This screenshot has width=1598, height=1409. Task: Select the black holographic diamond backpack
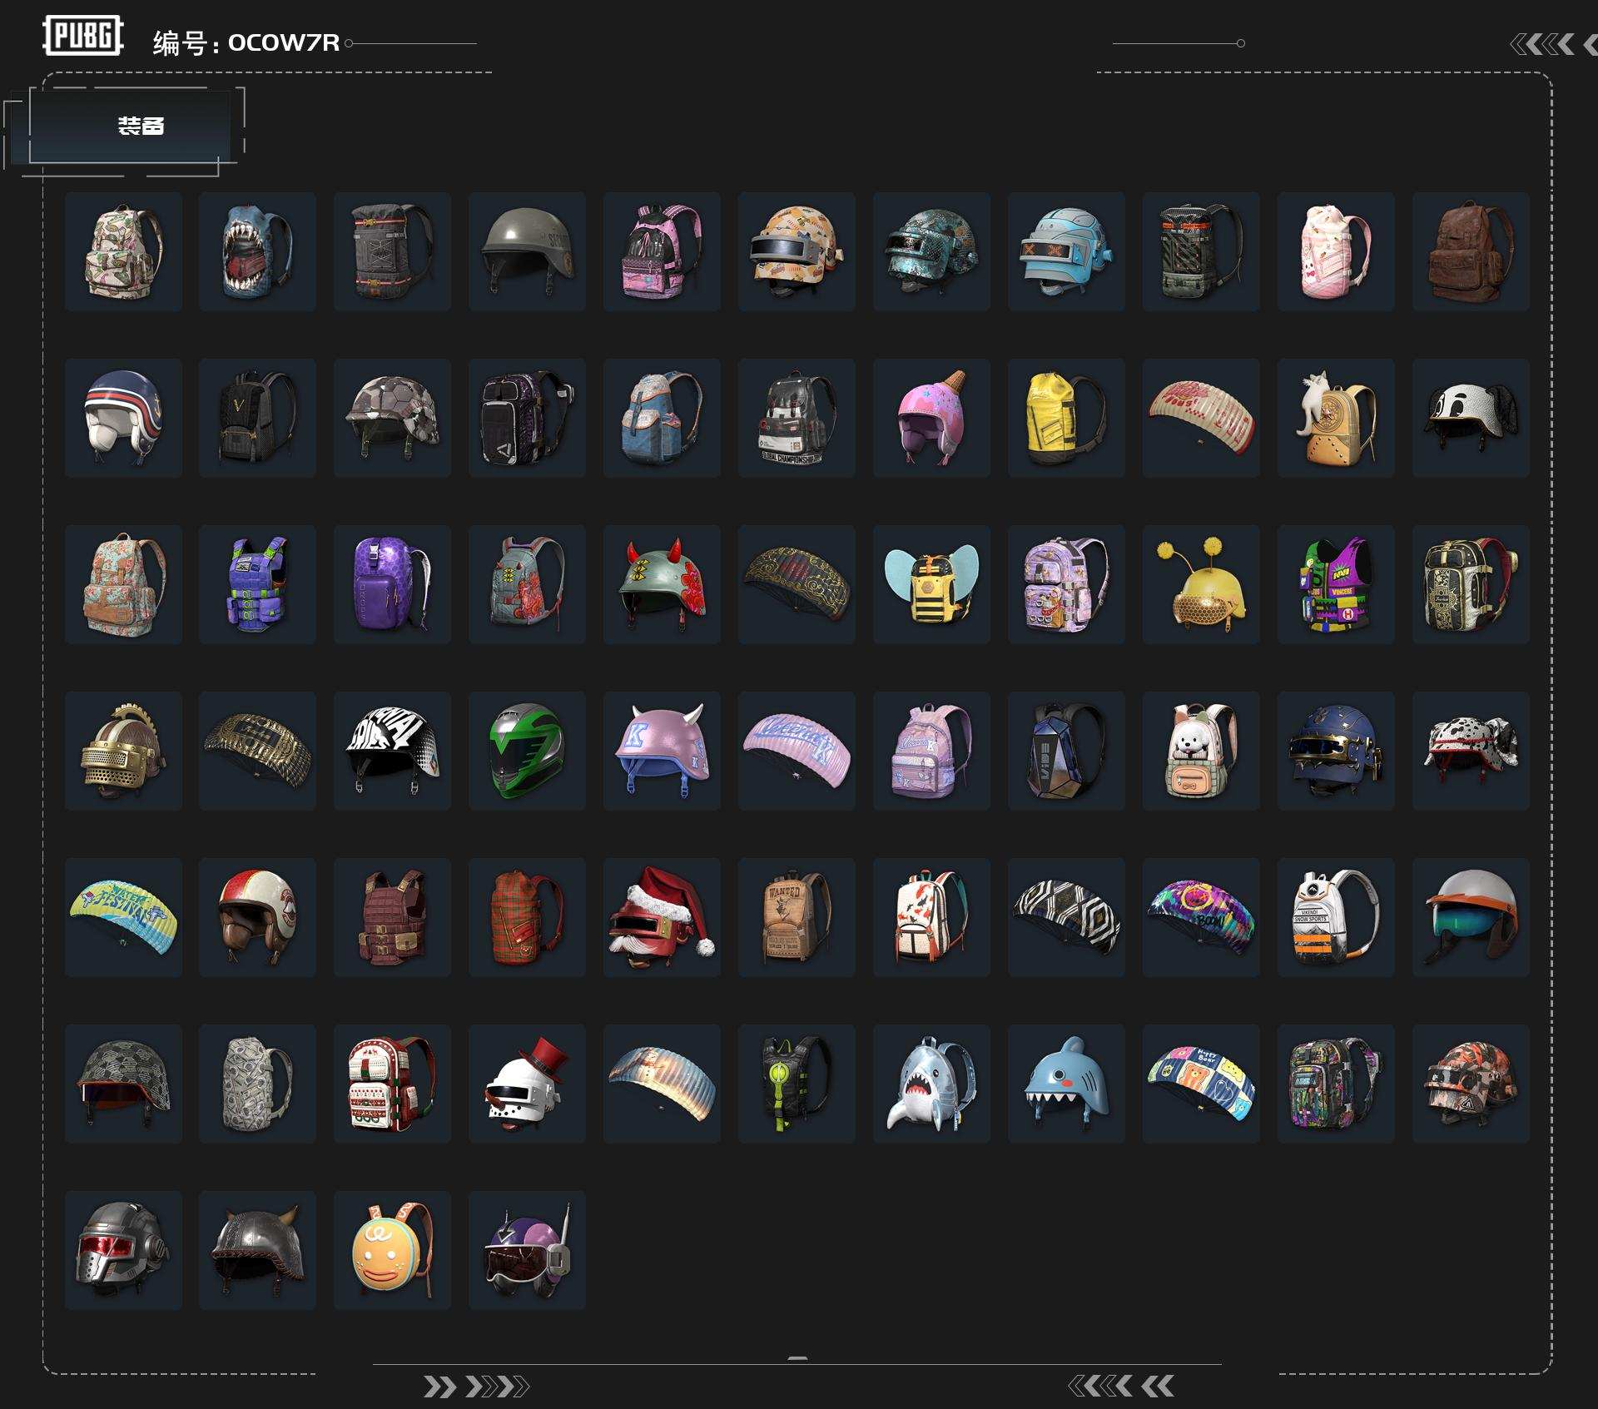(x=1066, y=751)
